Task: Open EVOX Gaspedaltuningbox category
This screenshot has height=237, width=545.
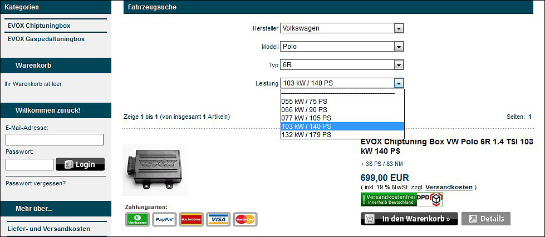Action: (46, 39)
